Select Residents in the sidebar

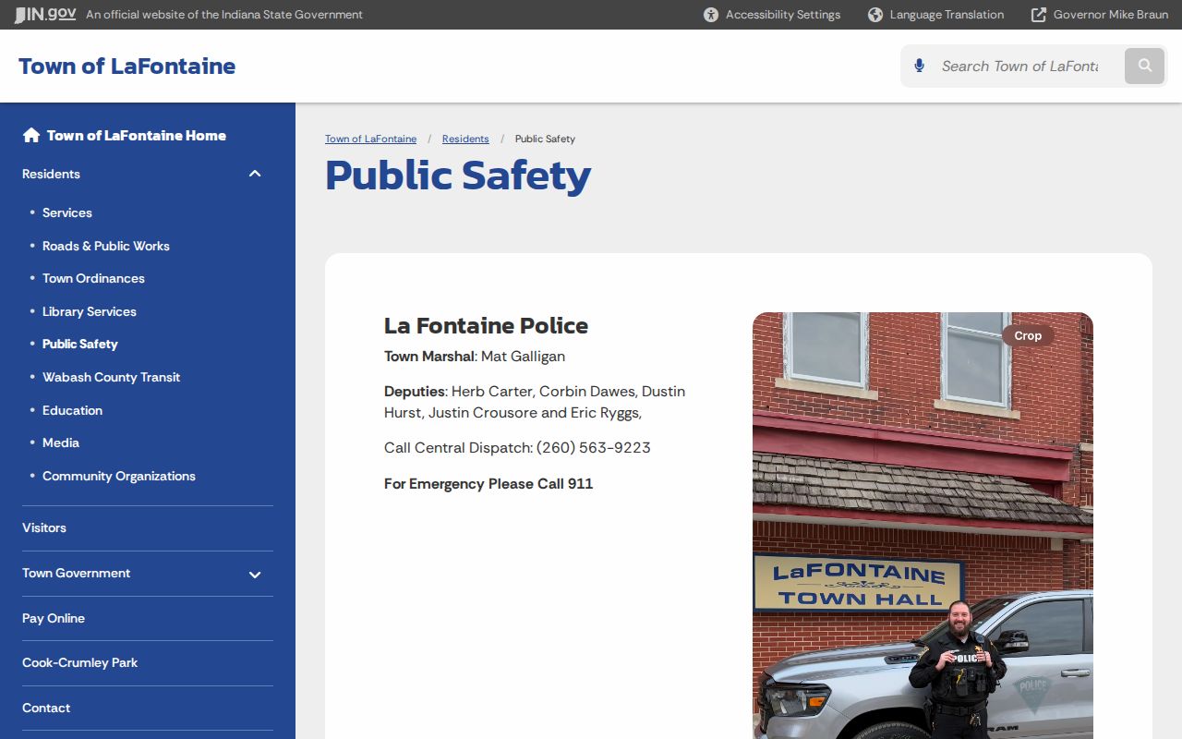(51, 174)
